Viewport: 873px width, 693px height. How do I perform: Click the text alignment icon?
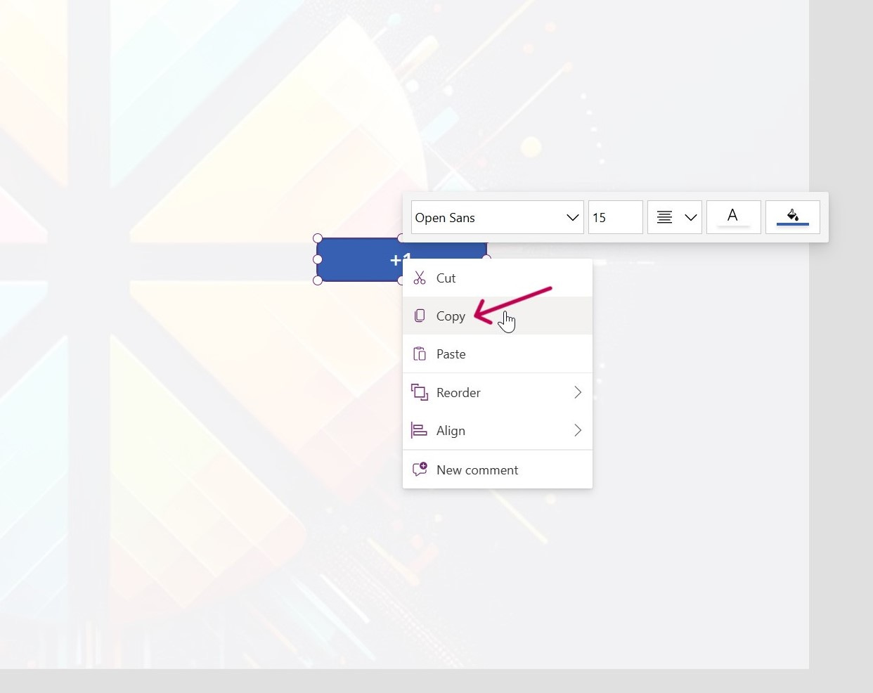[x=664, y=217]
